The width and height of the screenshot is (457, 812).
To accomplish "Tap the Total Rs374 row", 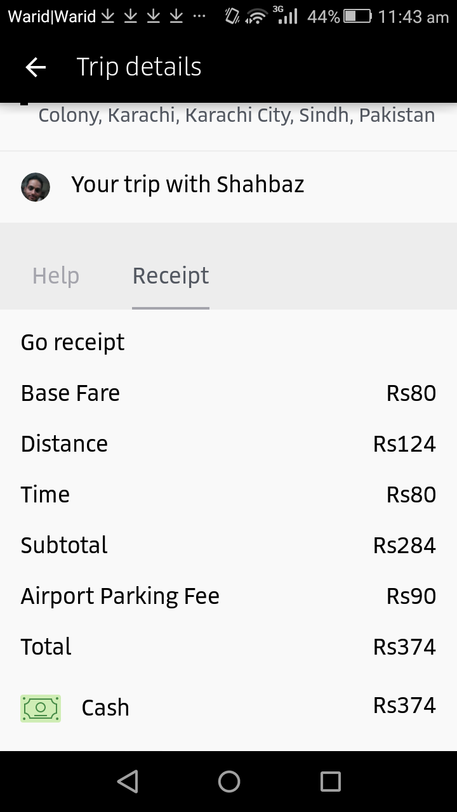I will pos(228,647).
